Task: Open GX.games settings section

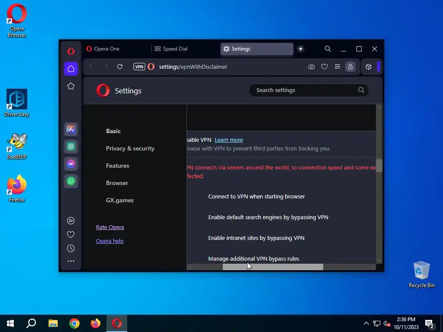Action: click(x=120, y=200)
